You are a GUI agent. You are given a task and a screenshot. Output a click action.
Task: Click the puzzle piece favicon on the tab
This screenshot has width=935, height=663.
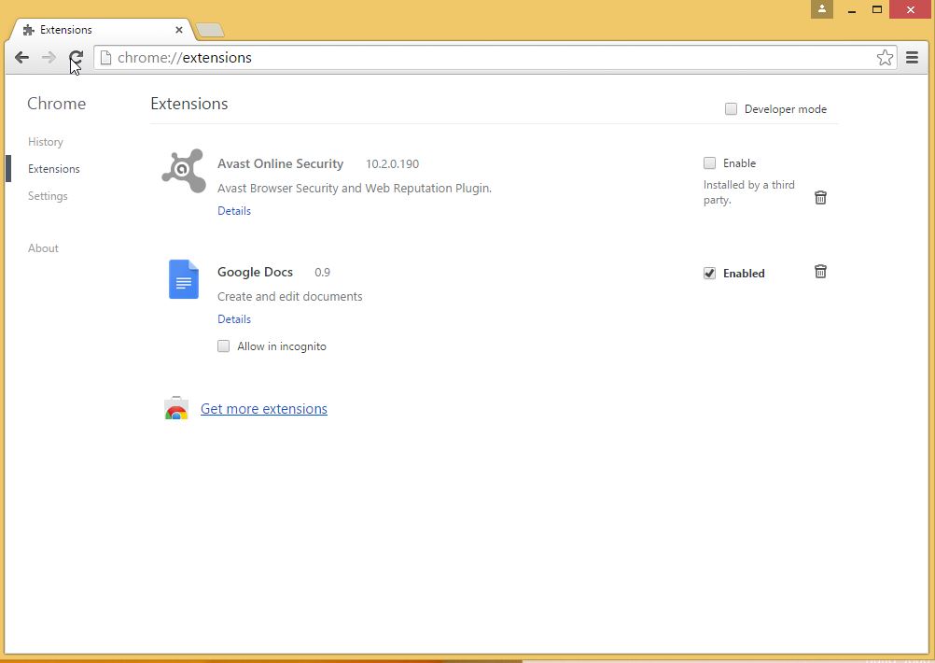coord(27,29)
